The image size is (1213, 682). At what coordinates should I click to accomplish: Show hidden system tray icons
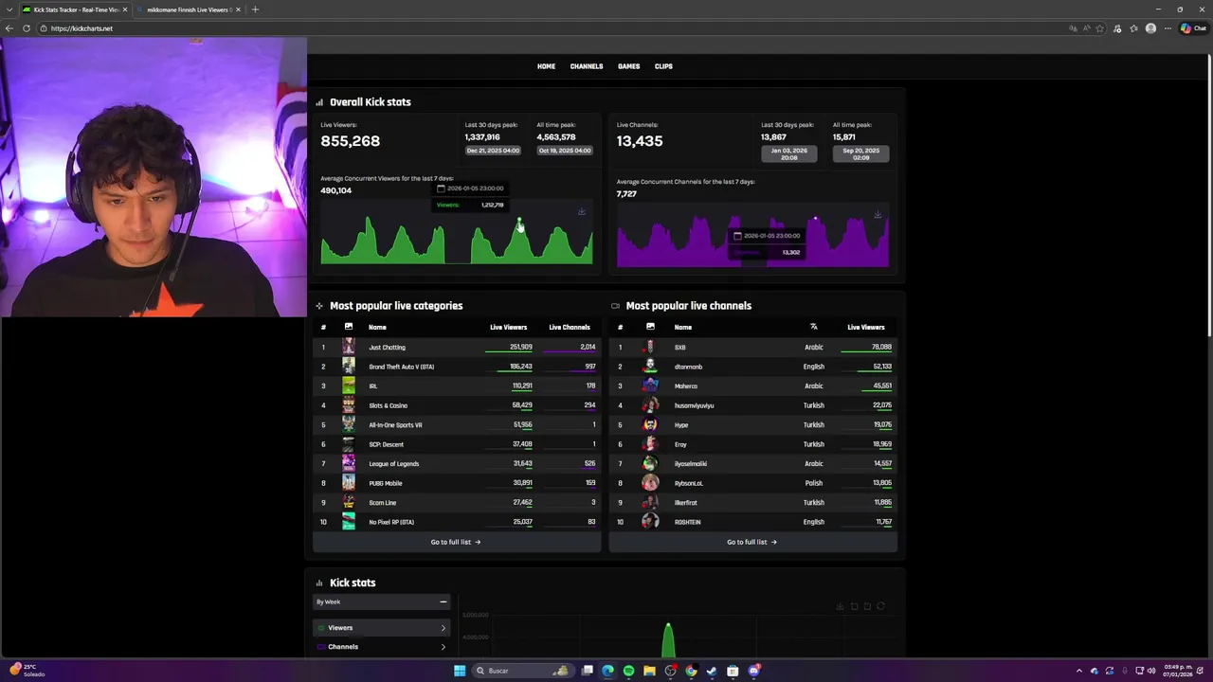[1078, 671]
